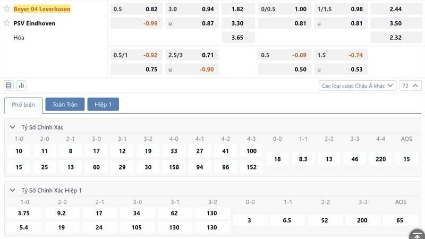Bet full-match AOS at 15
Image resolution: width=425 pixels, height=239 pixels.
pyautogui.click(x=406, y=159)
